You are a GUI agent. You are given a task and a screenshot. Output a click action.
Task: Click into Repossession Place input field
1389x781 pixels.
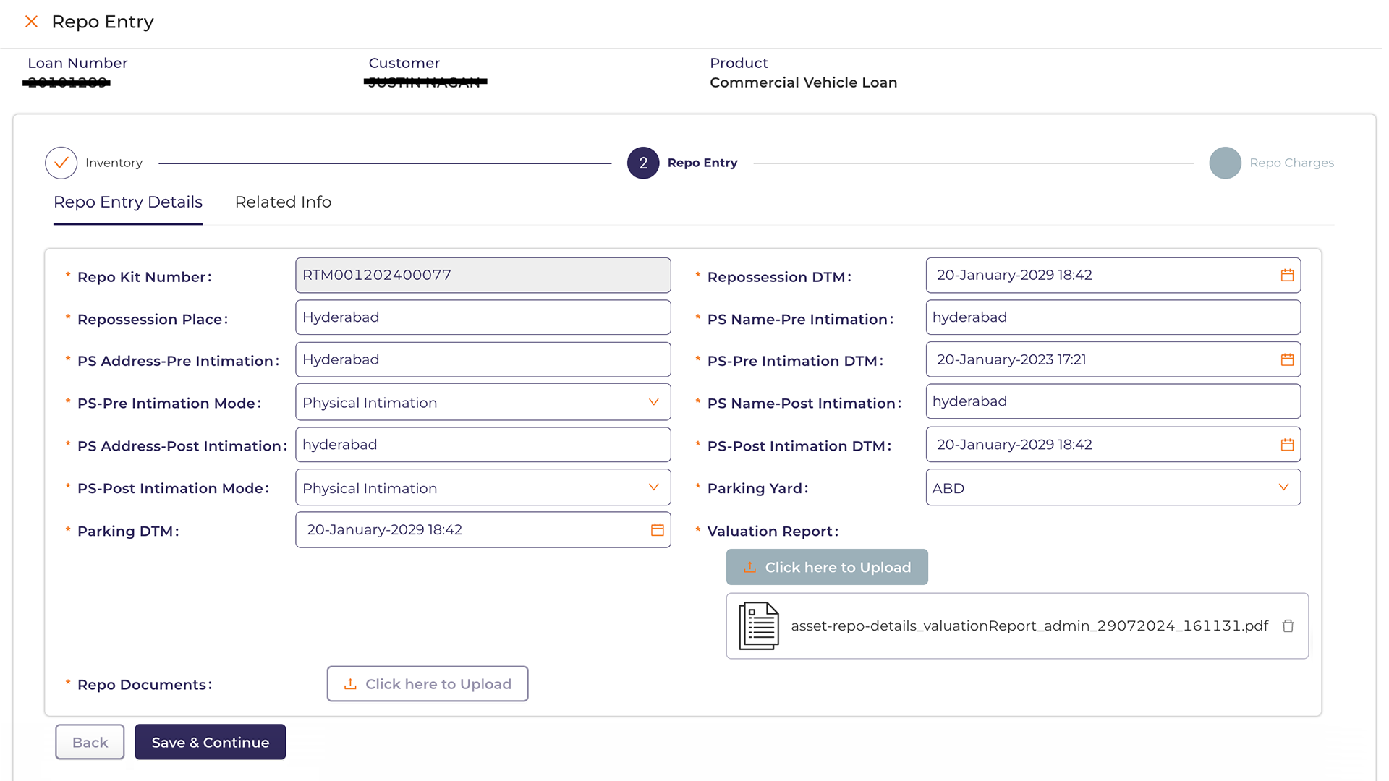pos(483,317)
